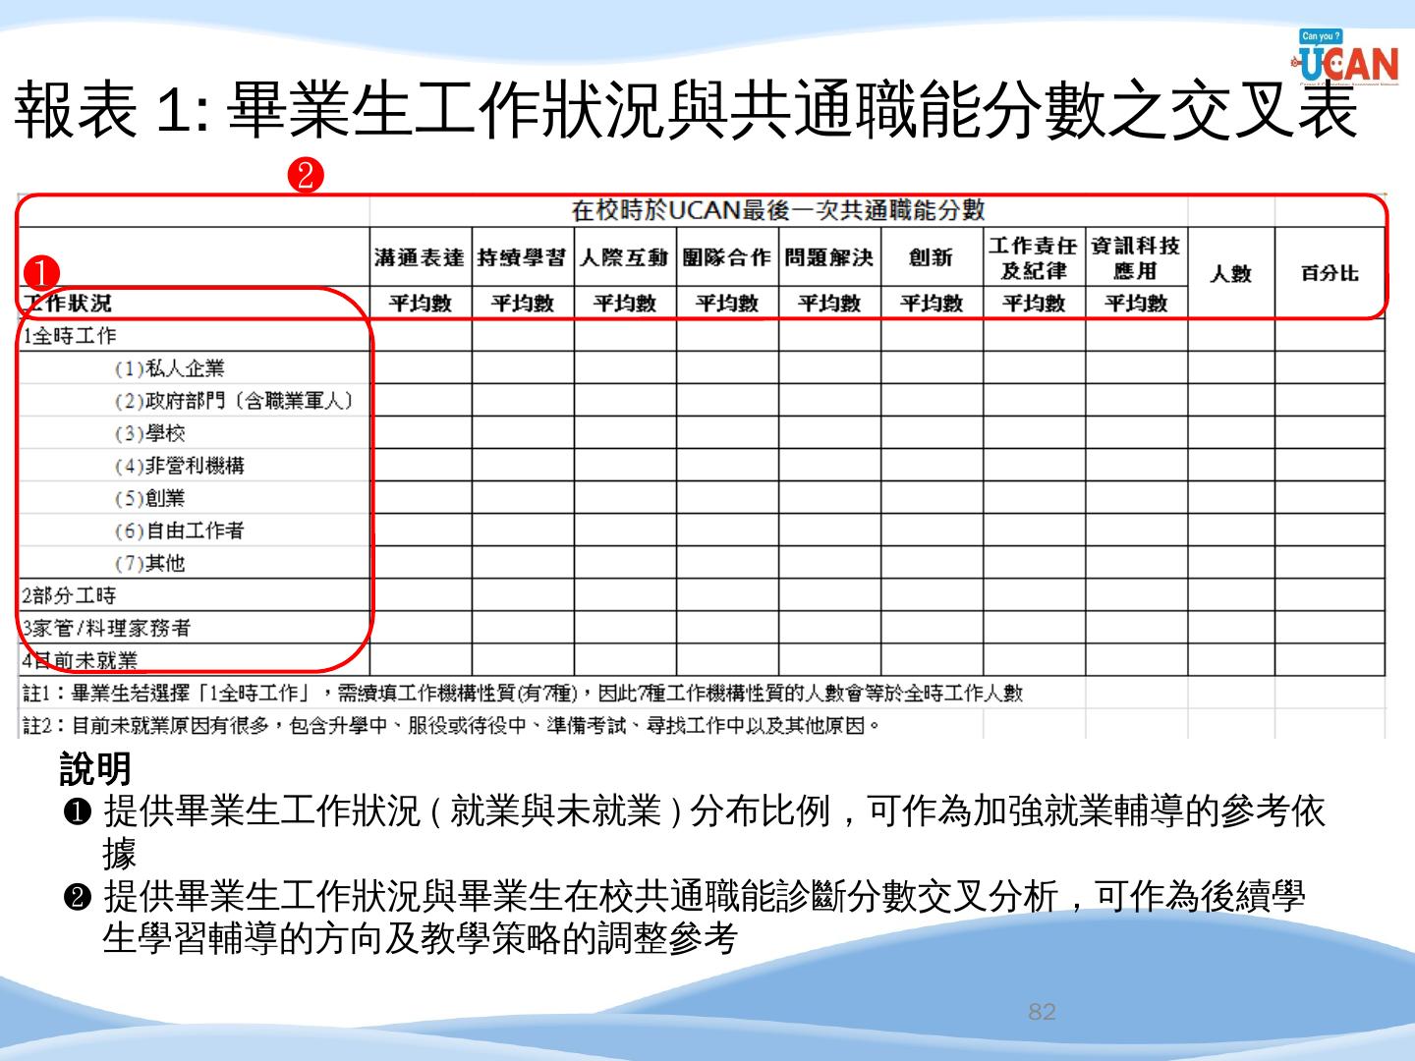Click the (7)其他 row label

[149, 563]
